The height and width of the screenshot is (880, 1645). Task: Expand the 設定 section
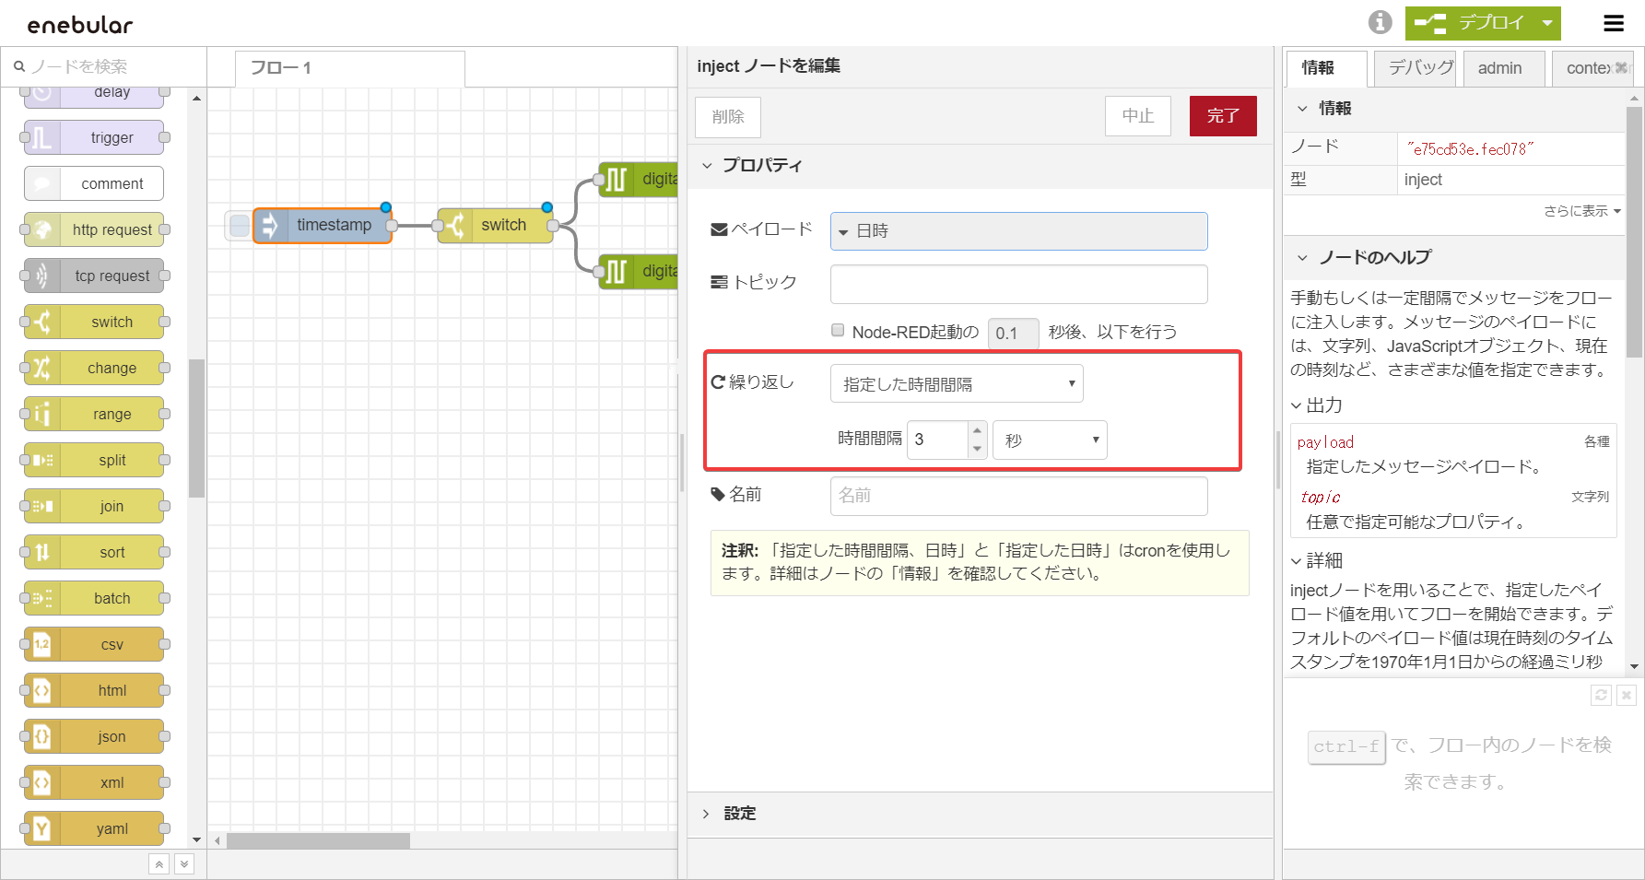739,814
